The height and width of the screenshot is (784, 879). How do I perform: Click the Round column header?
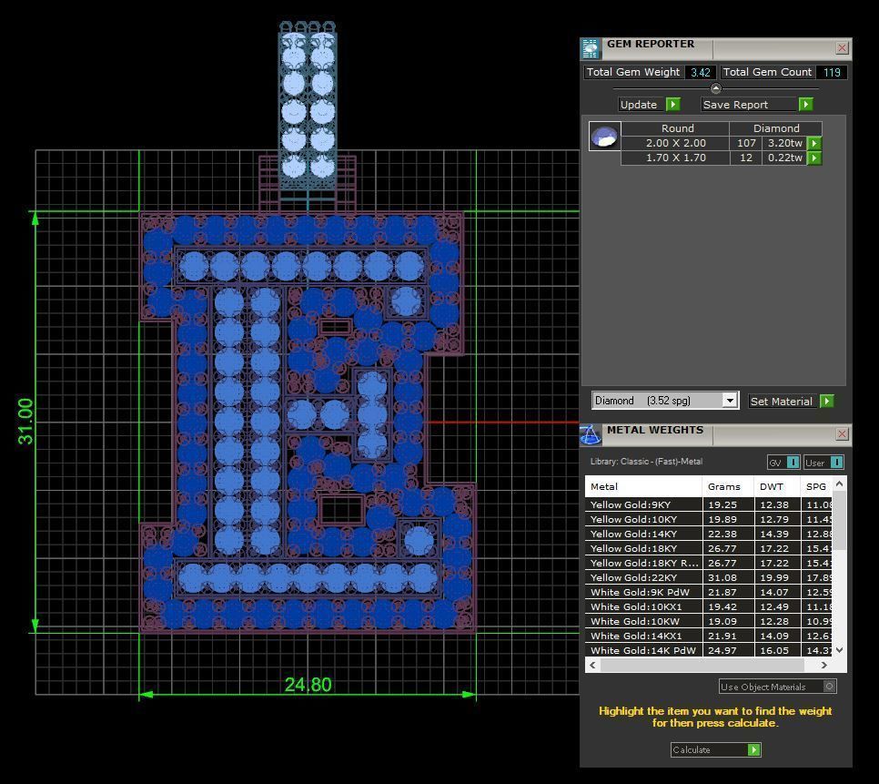coord(677,128)
